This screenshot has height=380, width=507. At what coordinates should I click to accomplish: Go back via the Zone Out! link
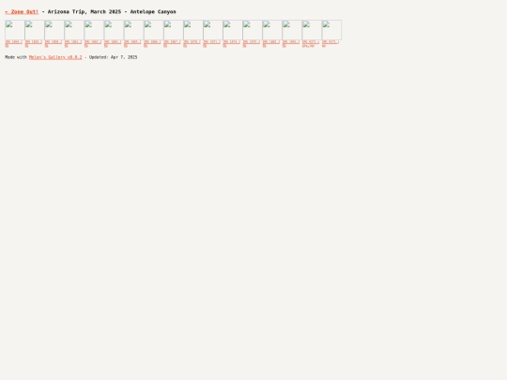[22, 11]
